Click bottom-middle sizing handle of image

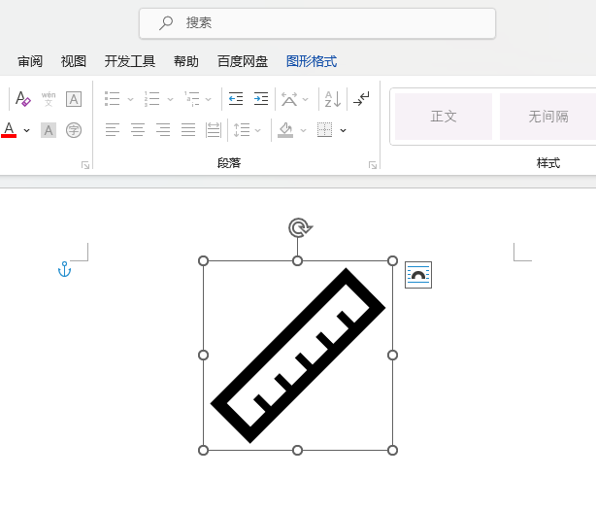(298, 450)
